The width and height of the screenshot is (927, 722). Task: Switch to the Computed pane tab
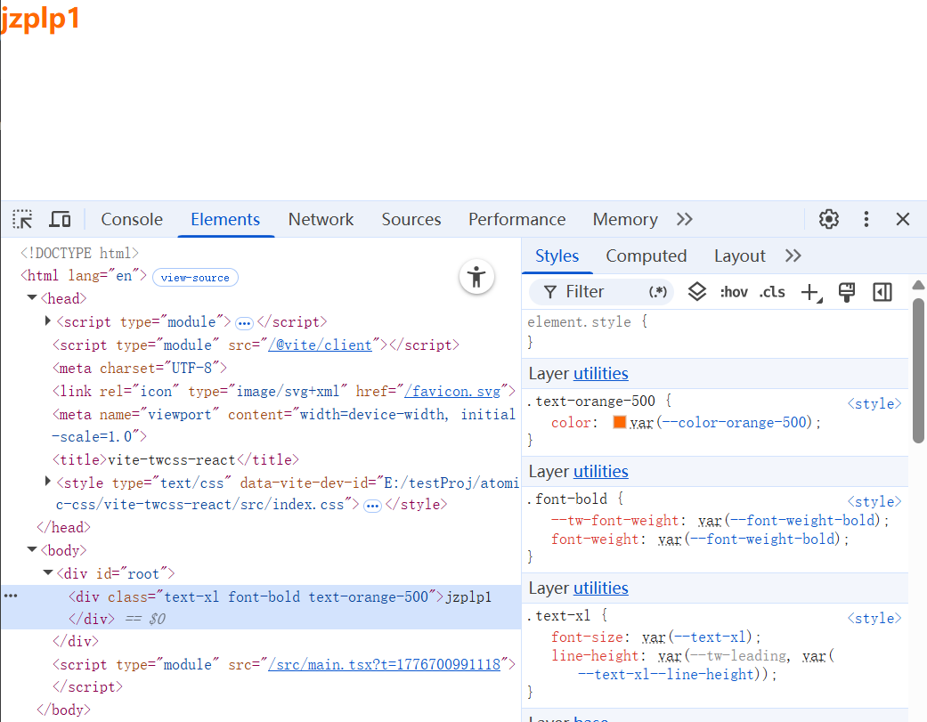coord(646,256)
